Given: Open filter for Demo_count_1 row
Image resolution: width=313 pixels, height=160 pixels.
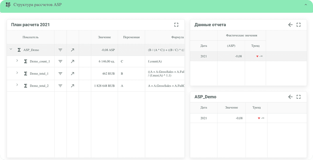Looking at the screenshot, I should click(x=60, y=62).
